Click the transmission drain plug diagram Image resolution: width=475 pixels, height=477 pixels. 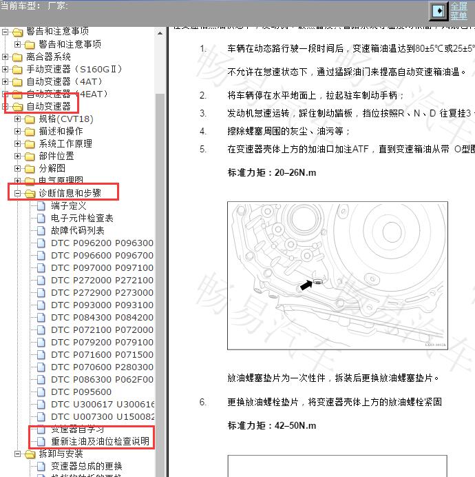click(x=337, y=276)
